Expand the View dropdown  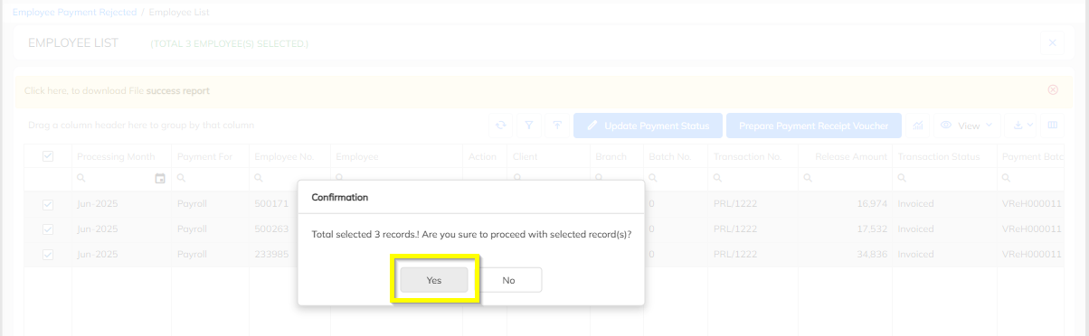pos(966,126)
